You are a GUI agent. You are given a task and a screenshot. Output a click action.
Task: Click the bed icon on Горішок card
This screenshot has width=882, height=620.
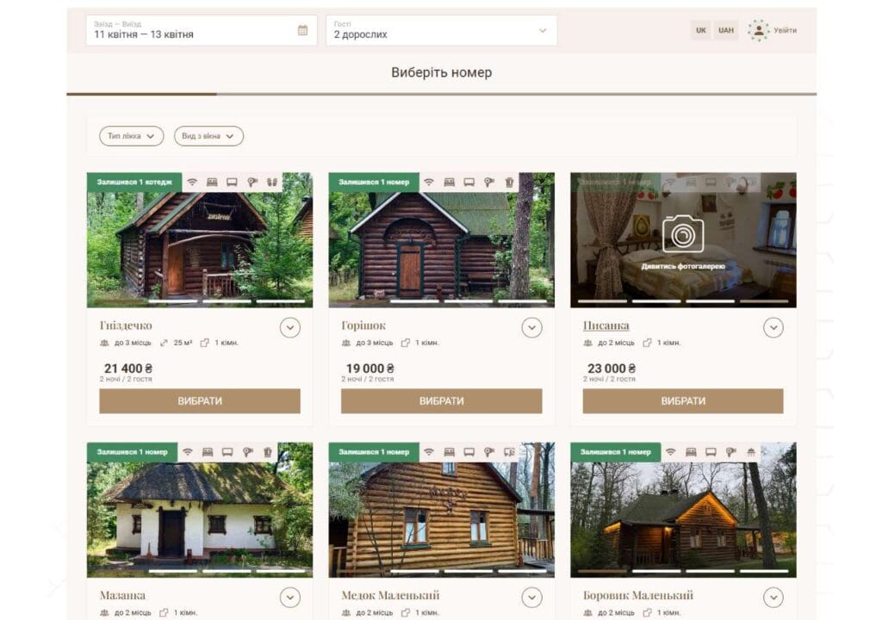coord(449,182)
